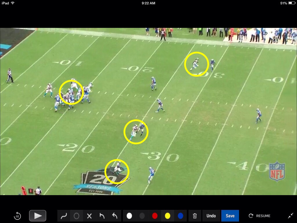Image resolution: width=297 pixels, height=223 pixels.
Task: Choose the curved arrow drawing tool
Action: coord(115,216)
